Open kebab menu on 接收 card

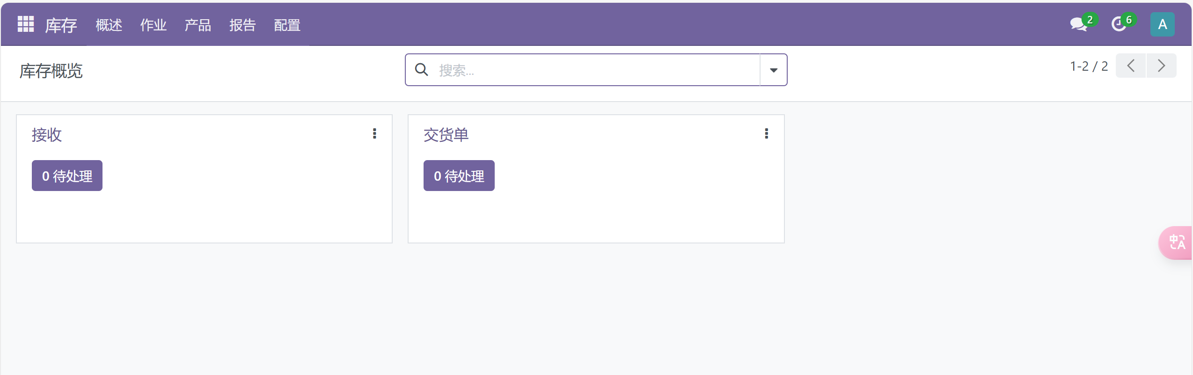(374, 134)
